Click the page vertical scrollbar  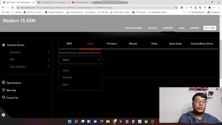[221, 59]
